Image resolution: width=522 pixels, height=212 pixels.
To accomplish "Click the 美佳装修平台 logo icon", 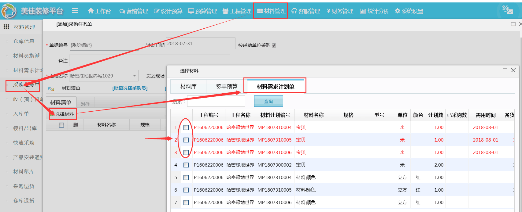I will pos(9,11).
